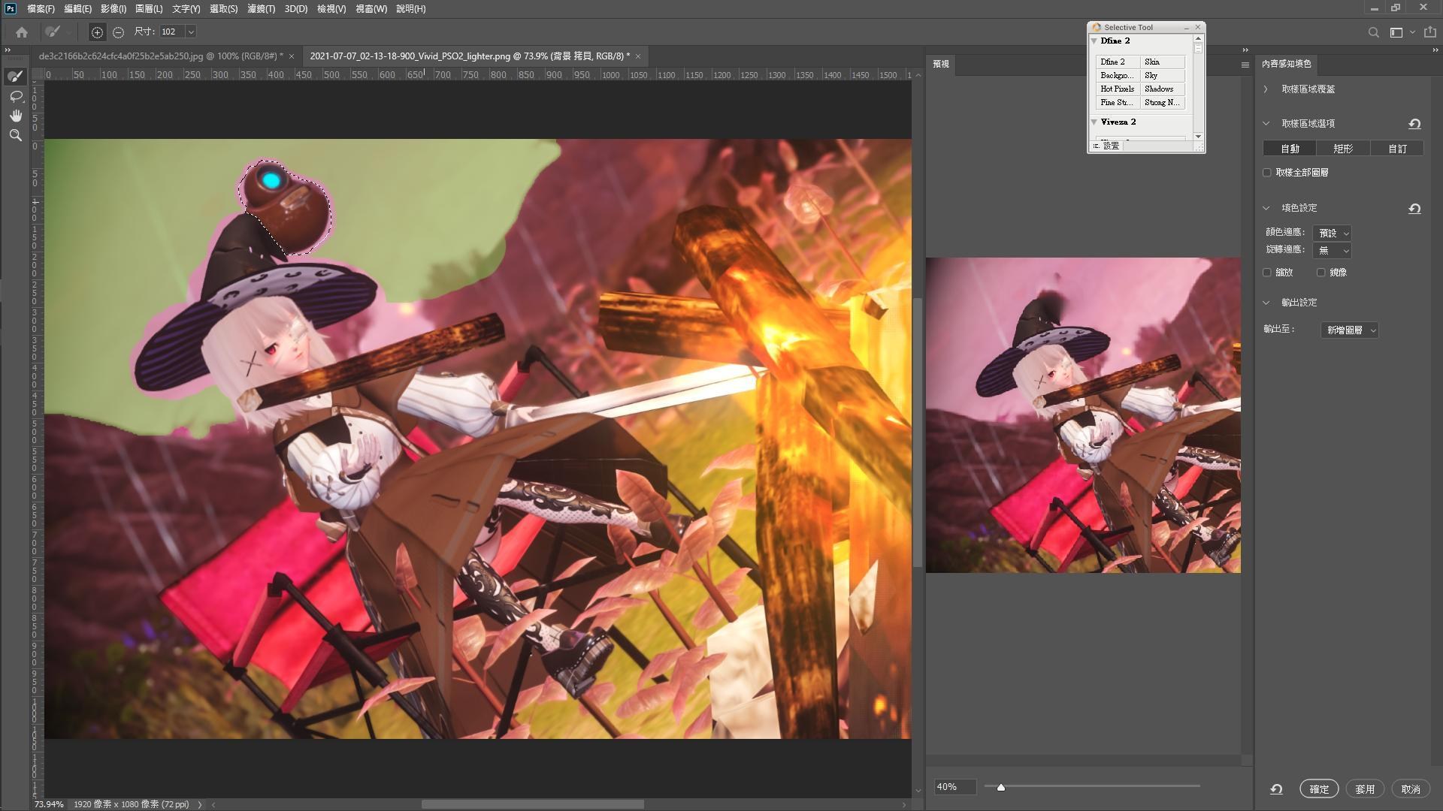Click the Photoshop Ps logo icon
Image resolution: width=1443 pixels, height=811 pixels.
pos(11,8)
